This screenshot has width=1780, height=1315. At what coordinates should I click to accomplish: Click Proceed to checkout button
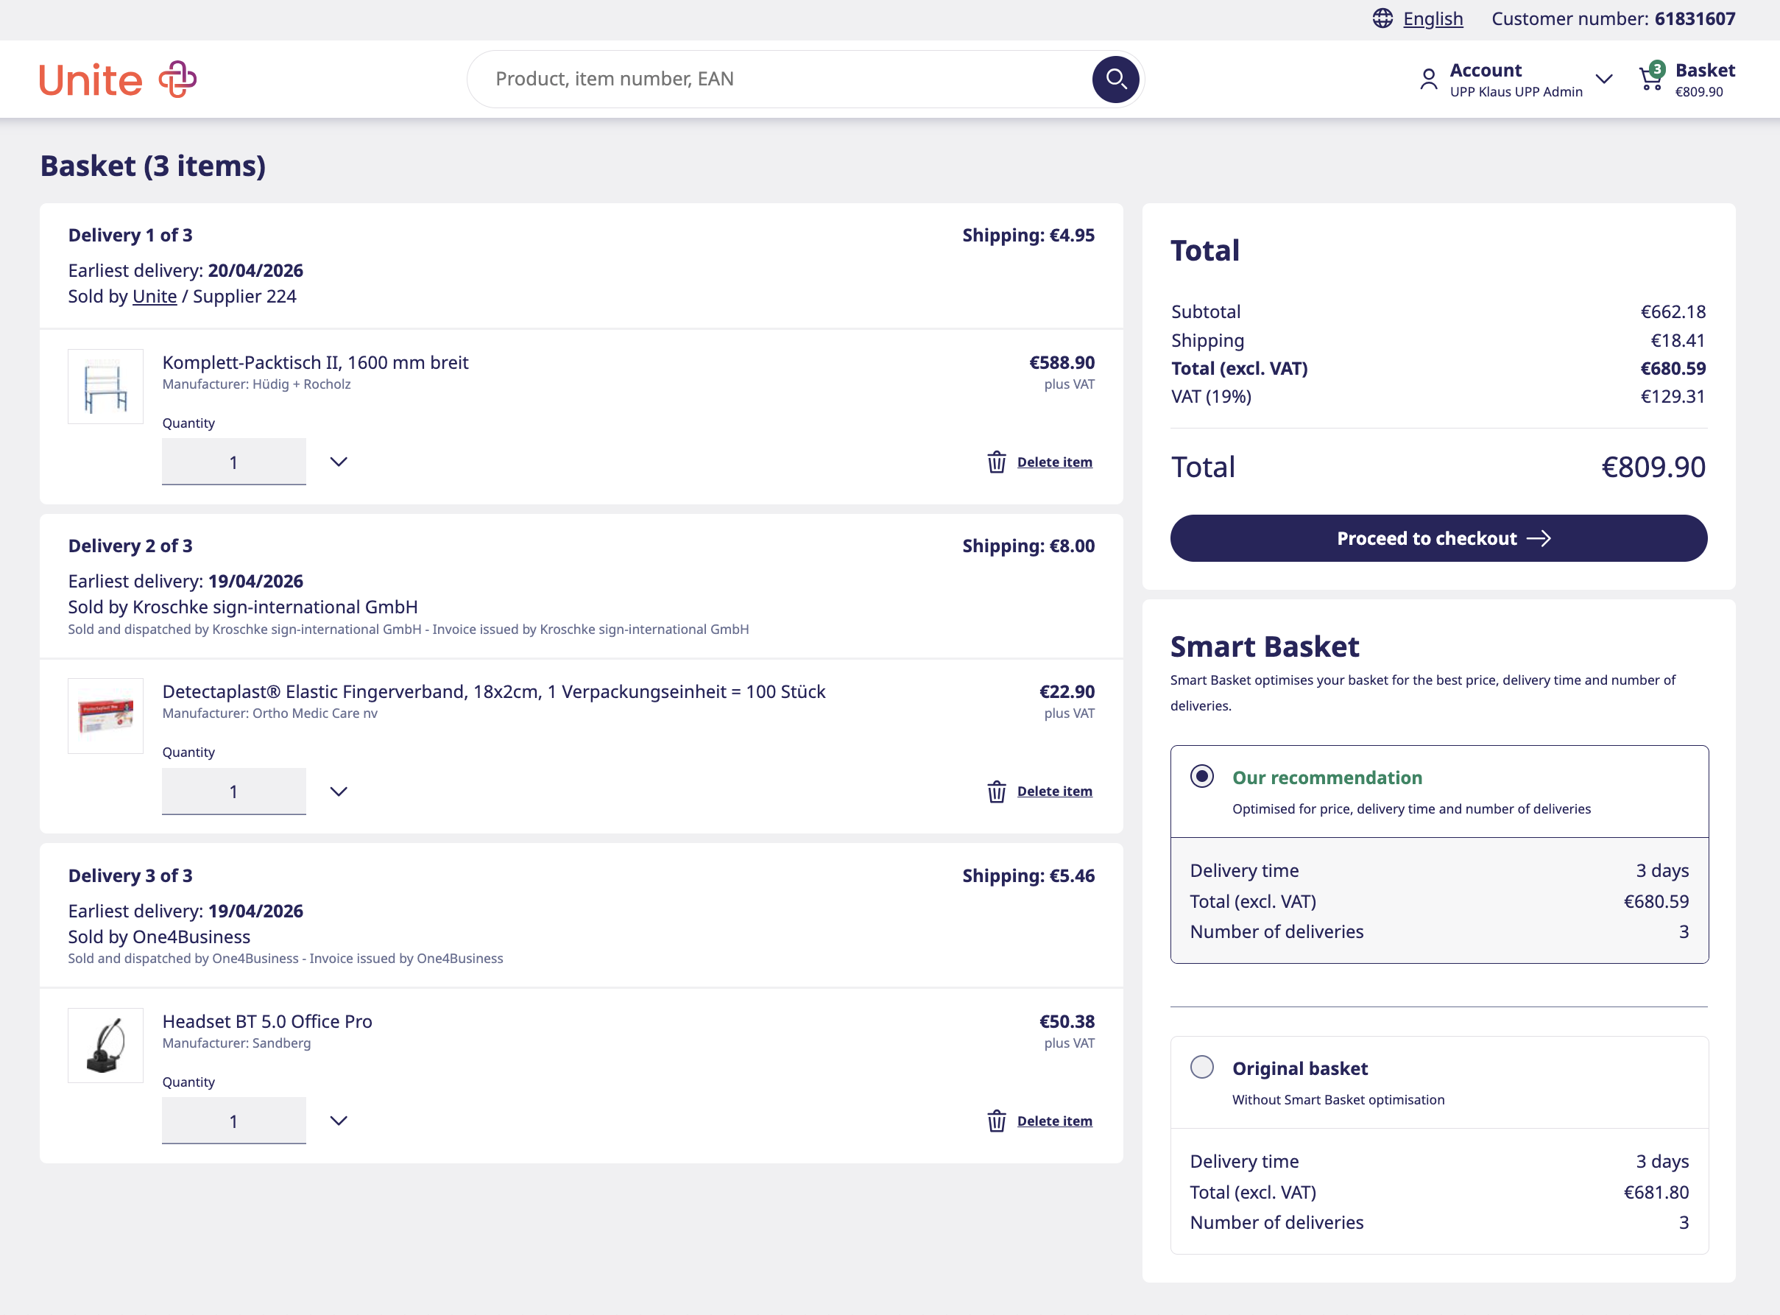[1438, 538]
